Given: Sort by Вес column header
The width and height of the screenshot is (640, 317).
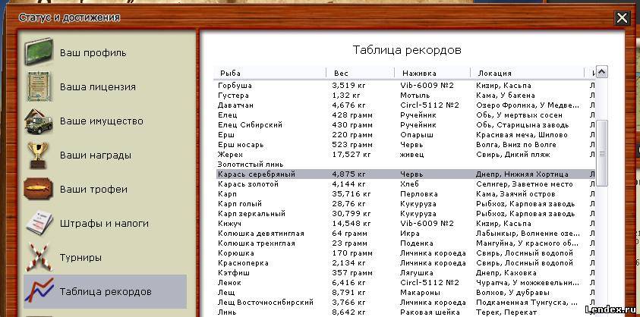Looking at the screenshot, I should [361, 73].
